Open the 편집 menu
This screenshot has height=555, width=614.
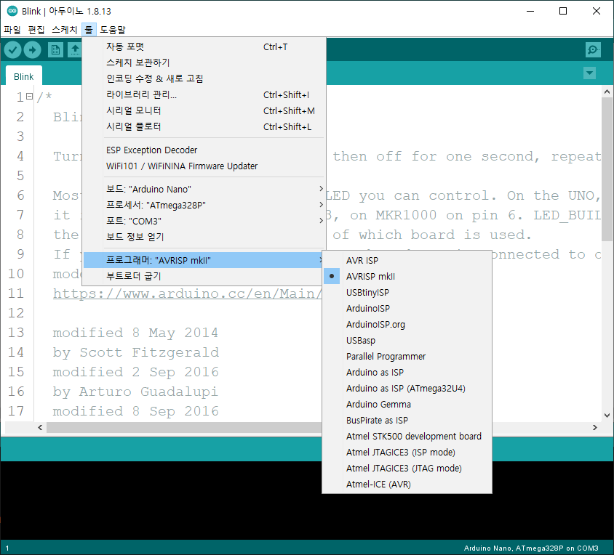36,30
